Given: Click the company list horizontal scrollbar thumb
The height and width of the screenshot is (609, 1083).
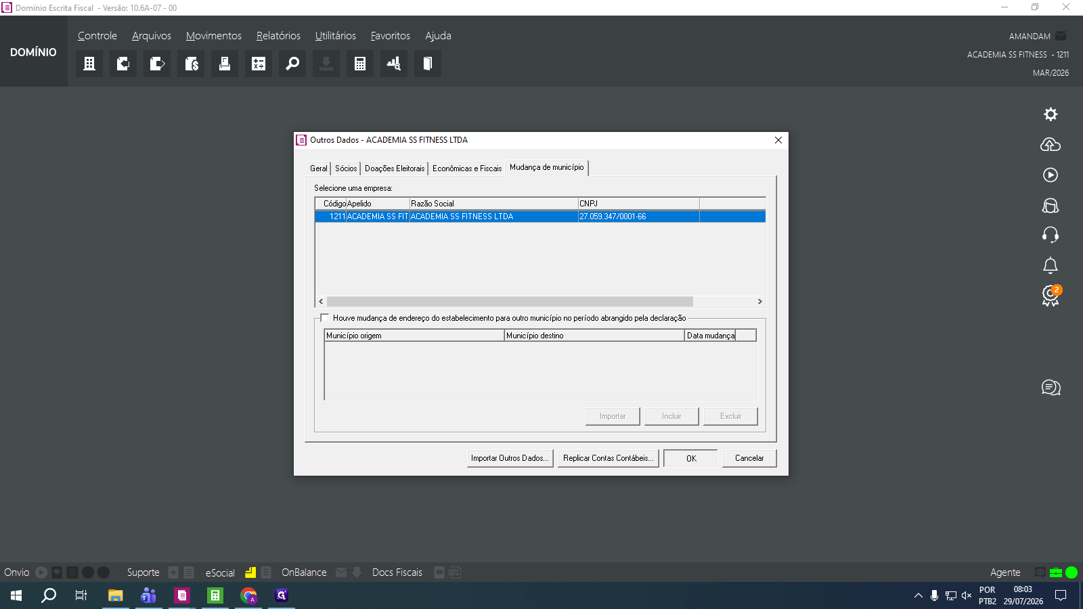Looking at the screenshot, I should [x=510, y=302].
